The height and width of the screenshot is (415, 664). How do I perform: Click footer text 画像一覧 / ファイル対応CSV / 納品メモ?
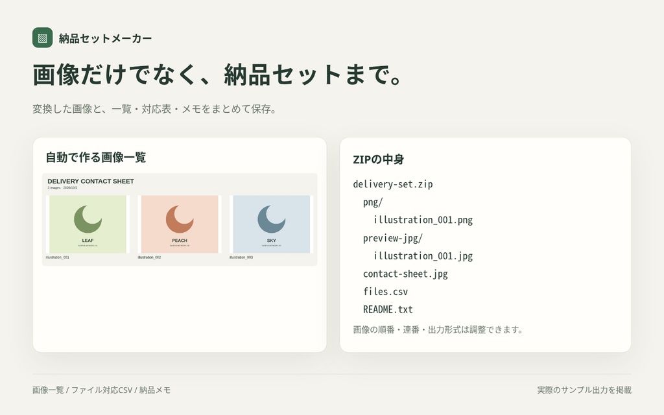coord(102,390)
